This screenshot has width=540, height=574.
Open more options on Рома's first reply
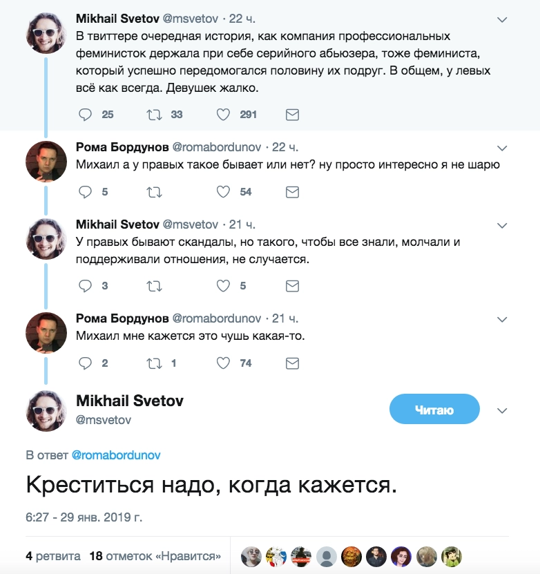[503, 148]
